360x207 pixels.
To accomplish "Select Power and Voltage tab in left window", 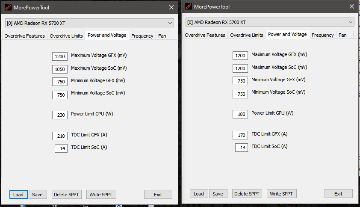I will 107,35.
